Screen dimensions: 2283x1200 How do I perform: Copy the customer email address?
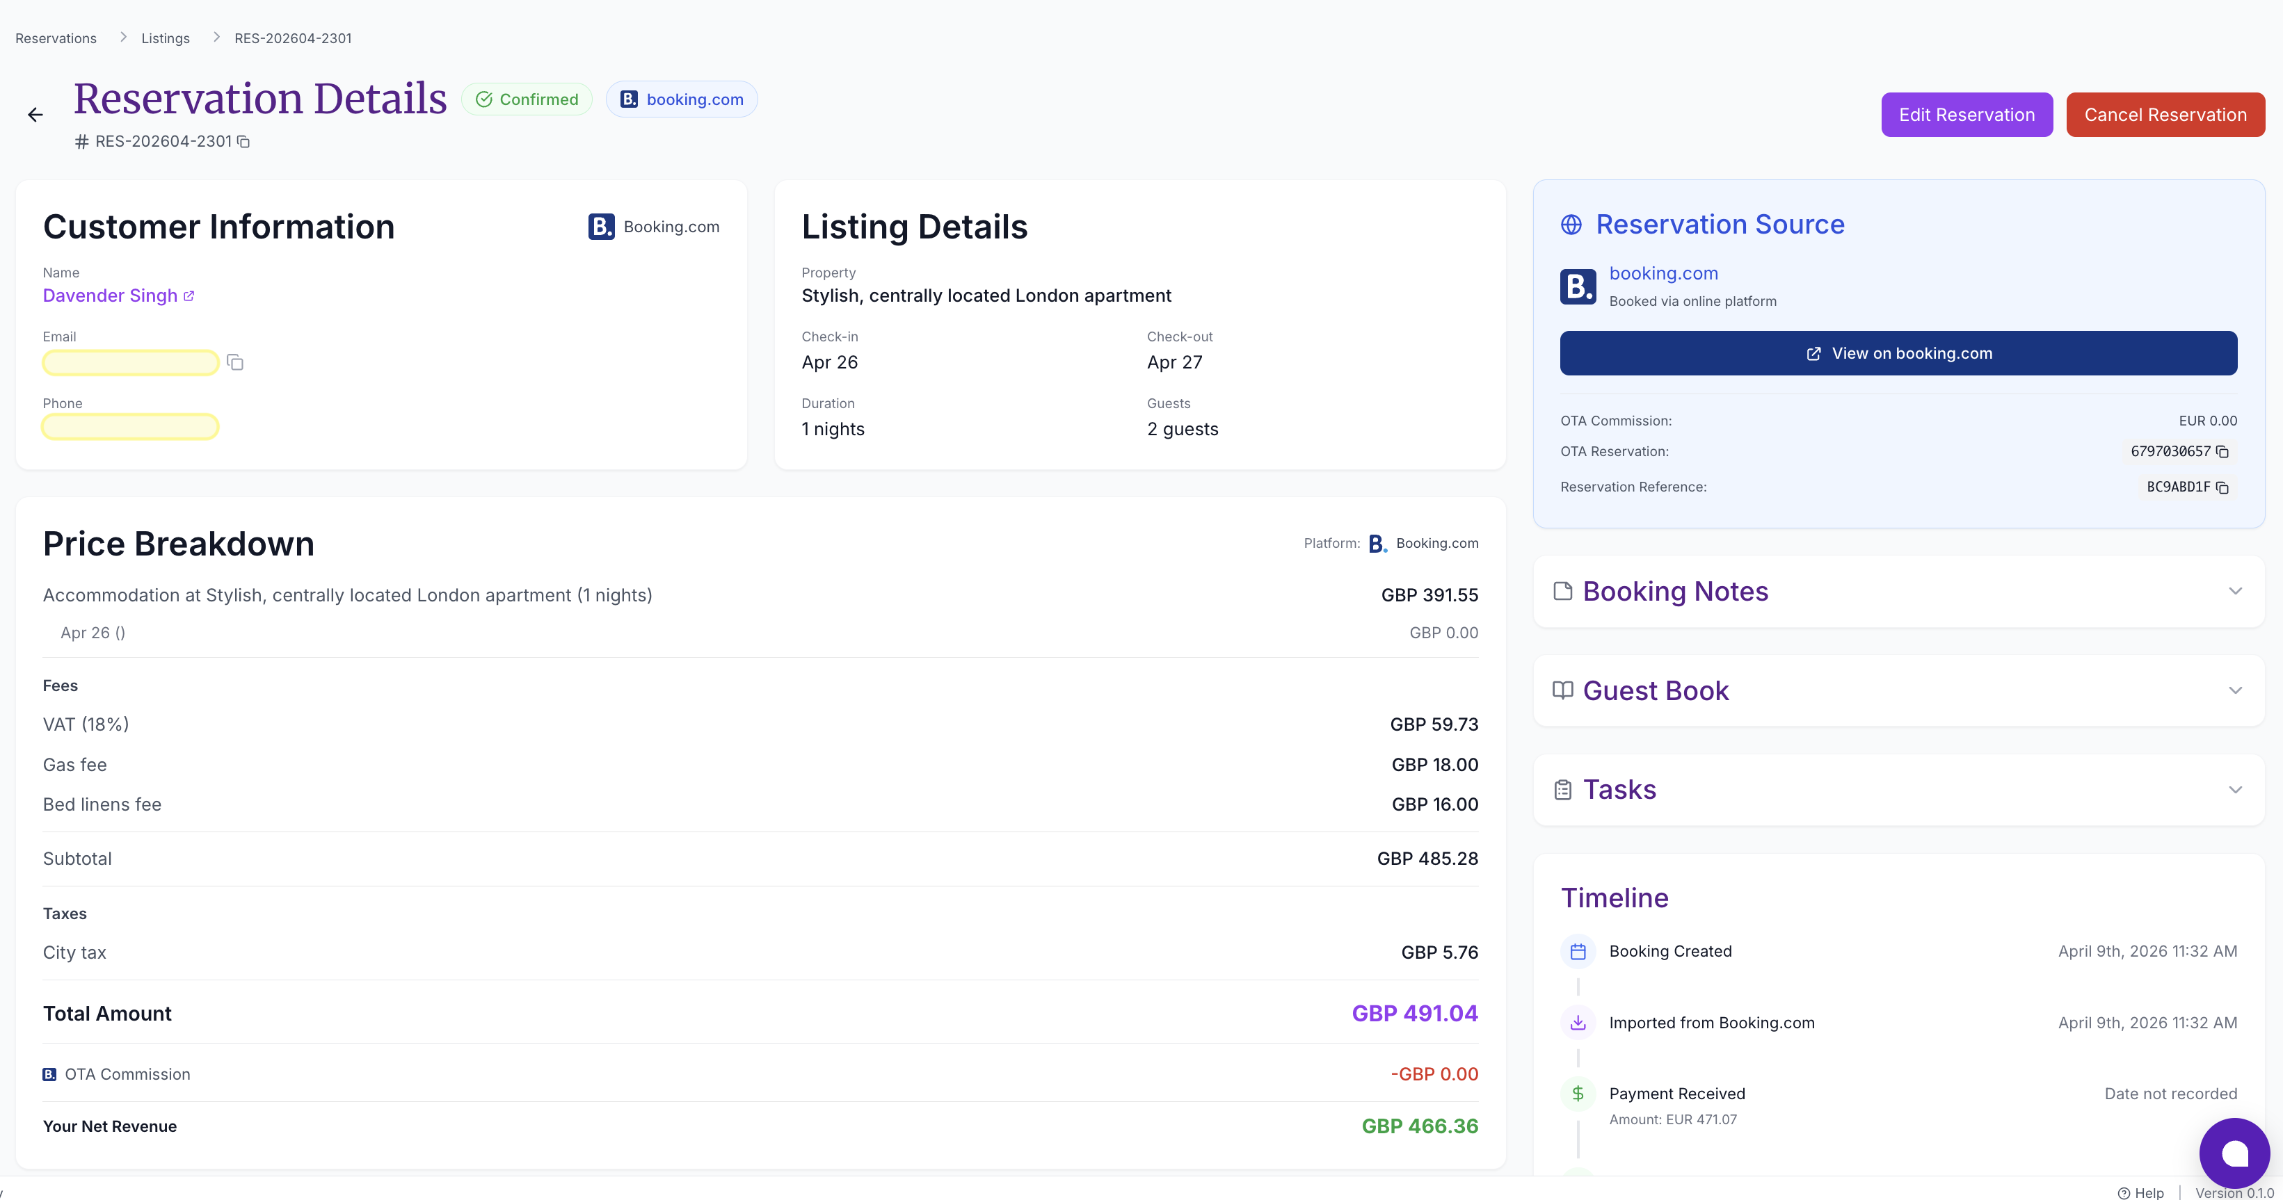[x=235, y=362]
